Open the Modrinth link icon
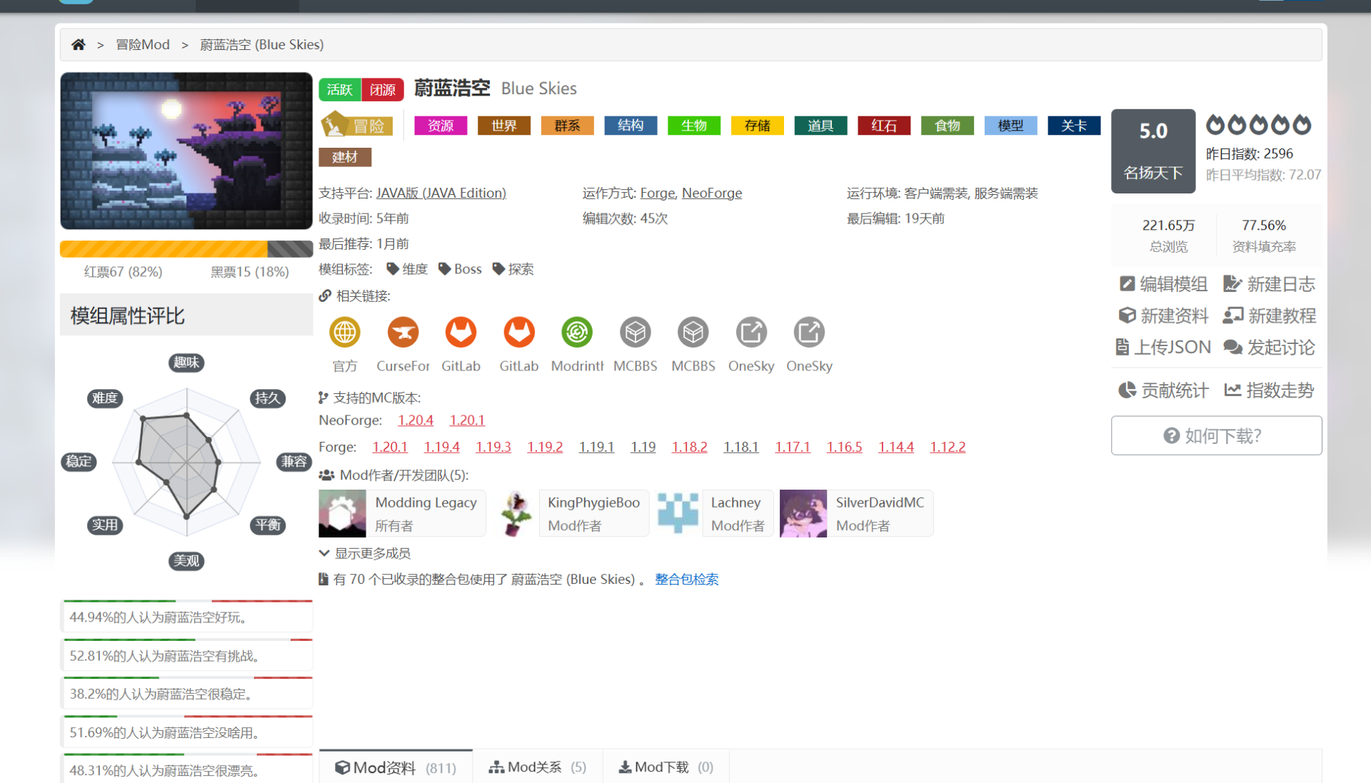This screenshot has width=1371, height=783. (x=577, y=332)
